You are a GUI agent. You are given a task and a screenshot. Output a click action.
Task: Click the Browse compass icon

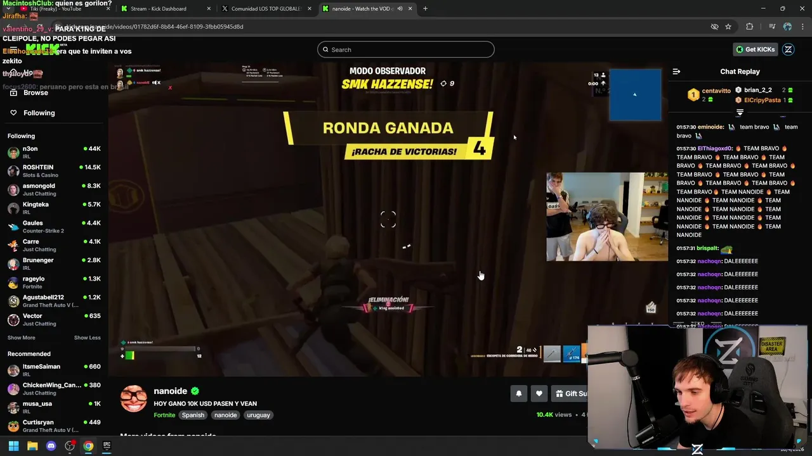pos(13,92)
